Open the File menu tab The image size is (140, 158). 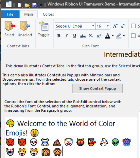tap(10, 14)
